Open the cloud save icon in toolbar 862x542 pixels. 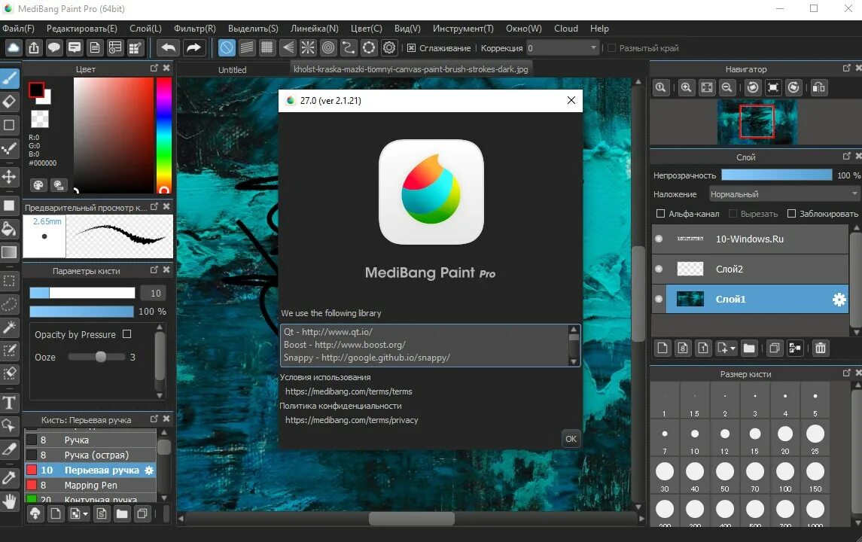point(14,48)
